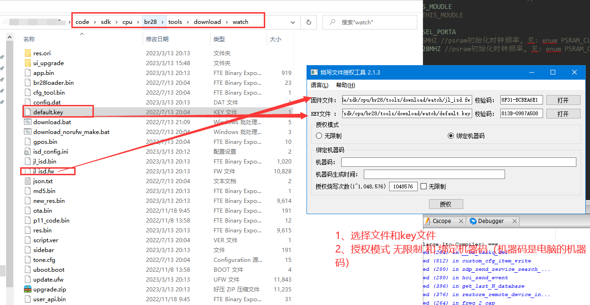Click the isd_config.ini gear file icon
This screenshot has width=590, height=305.
click(x=28, y=152)
